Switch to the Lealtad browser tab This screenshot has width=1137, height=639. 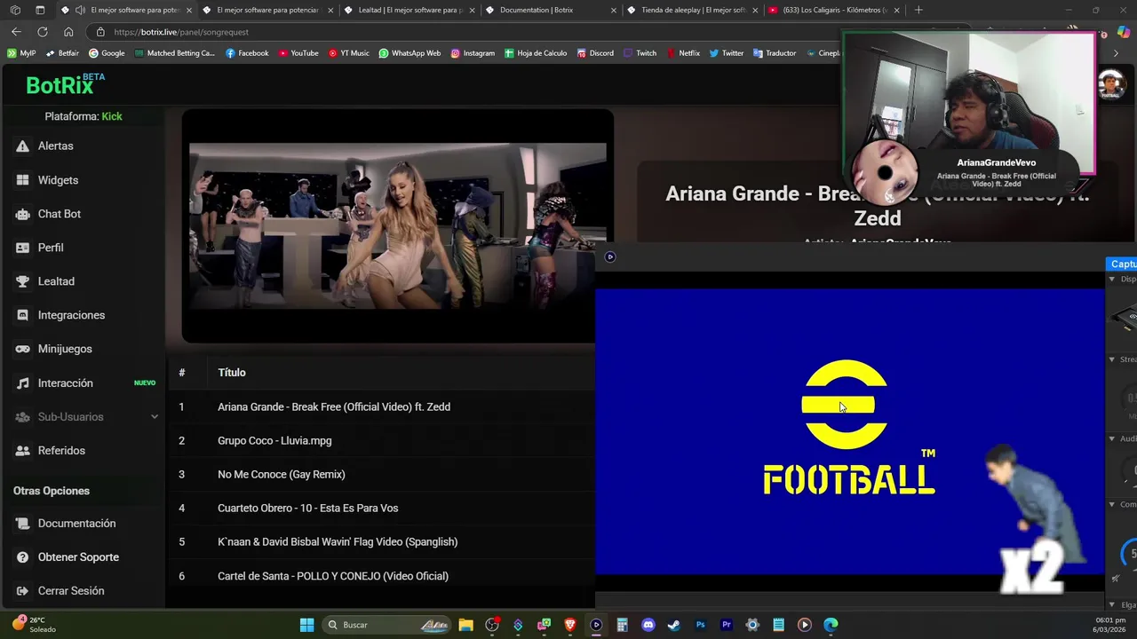tap(409, 10)
